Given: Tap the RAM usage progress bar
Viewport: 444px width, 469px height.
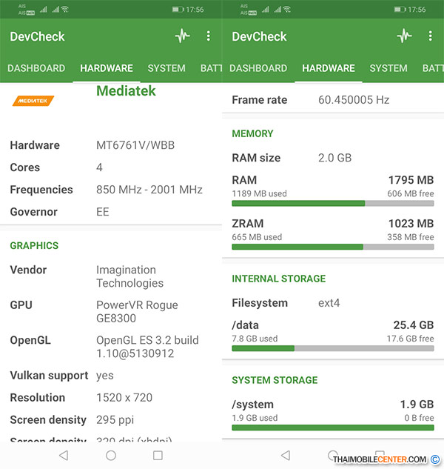Looking at the screenshot, I should coord(333,204).
